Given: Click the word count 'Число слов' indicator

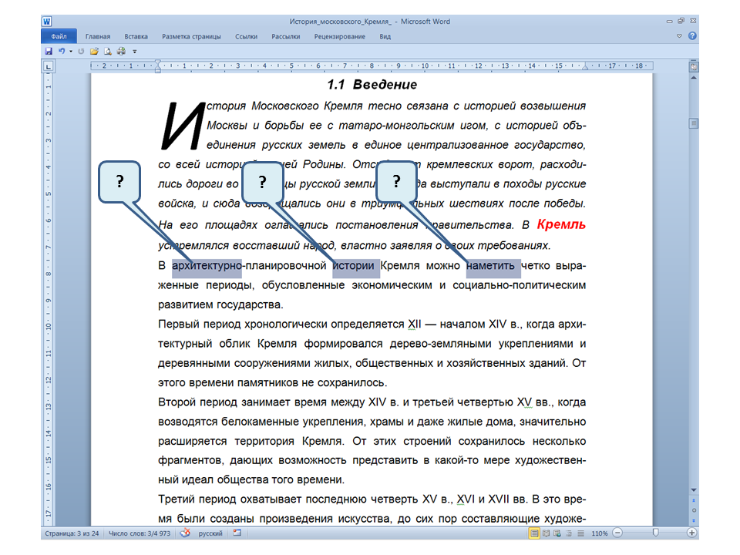Looking at the screenshot, I should 140,533.
